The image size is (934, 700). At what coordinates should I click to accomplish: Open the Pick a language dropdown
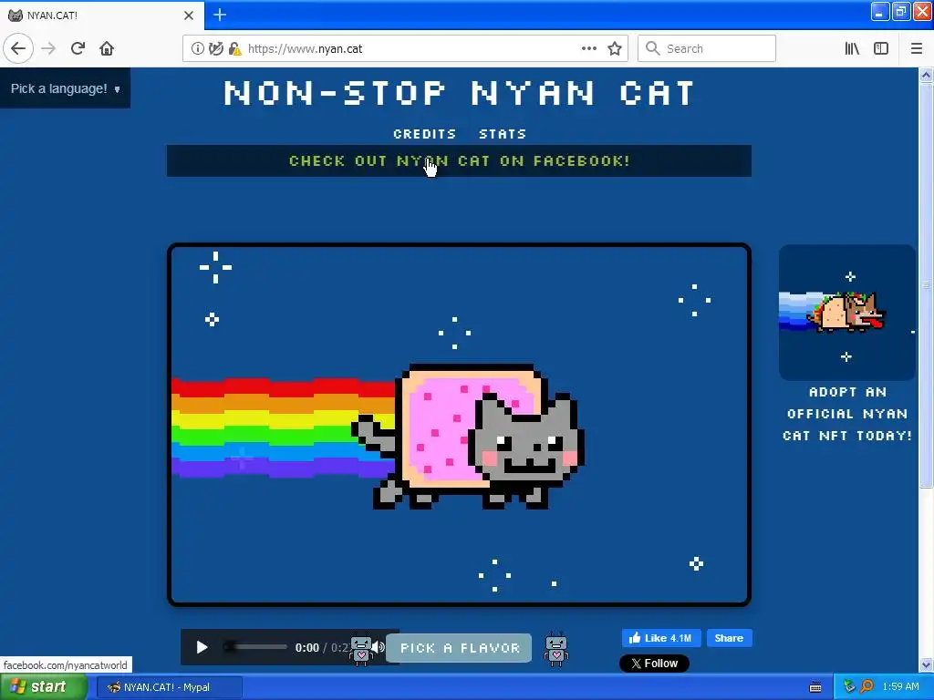pos(65,88)
